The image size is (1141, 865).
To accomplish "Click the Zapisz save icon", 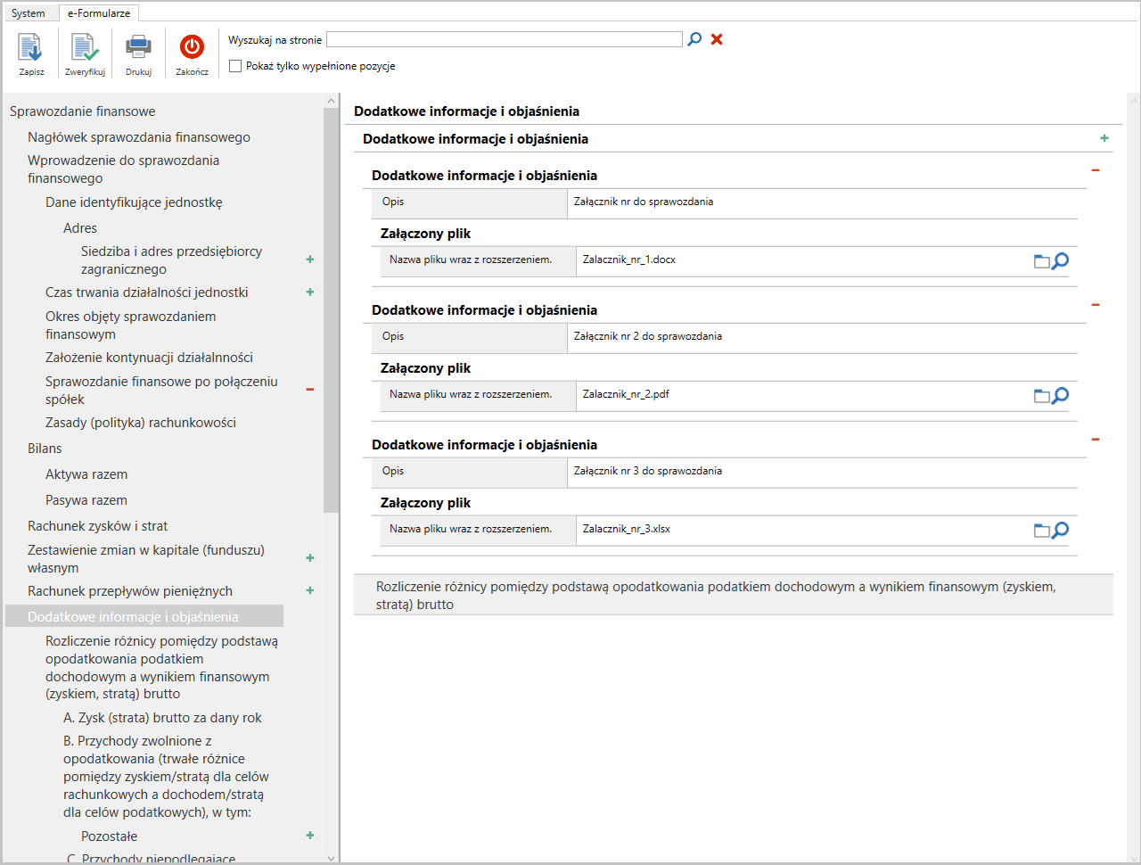I will (x=31, y=46).
